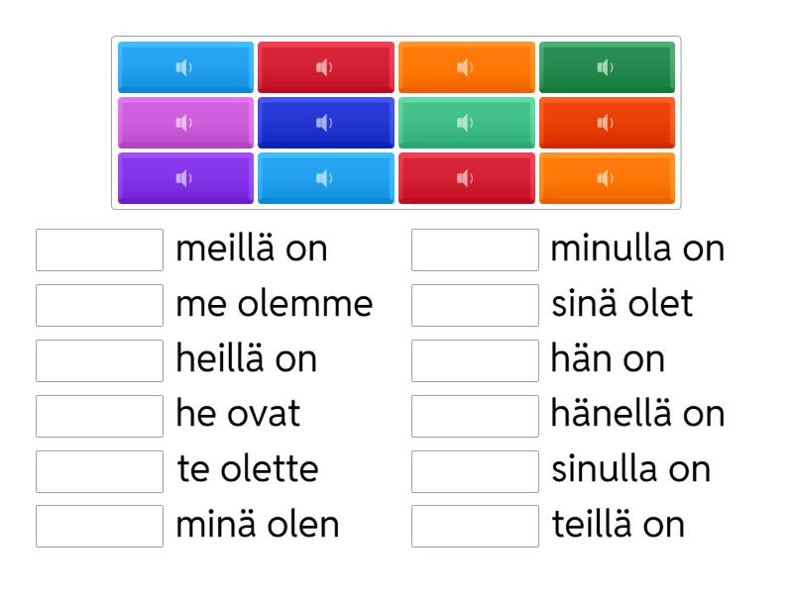Play the top-row light blue audio tile
The width and height of the screenshot is (793, 594).
pos(185,67)
